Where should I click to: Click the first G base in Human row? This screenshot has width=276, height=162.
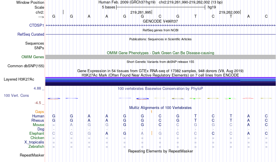[x=54, y=116]
